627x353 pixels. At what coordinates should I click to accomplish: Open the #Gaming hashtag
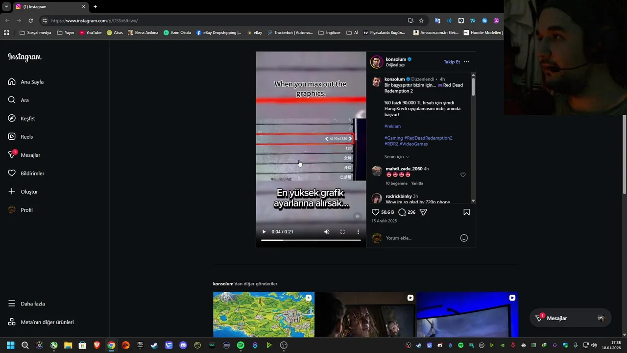coord(393,138)
